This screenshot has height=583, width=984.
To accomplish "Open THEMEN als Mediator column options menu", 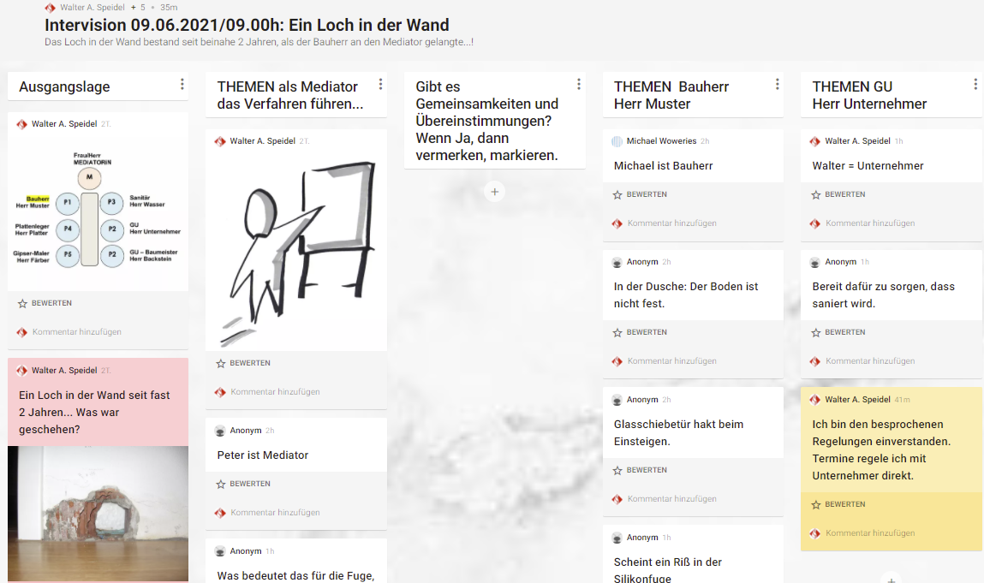I will pos(380,84).
